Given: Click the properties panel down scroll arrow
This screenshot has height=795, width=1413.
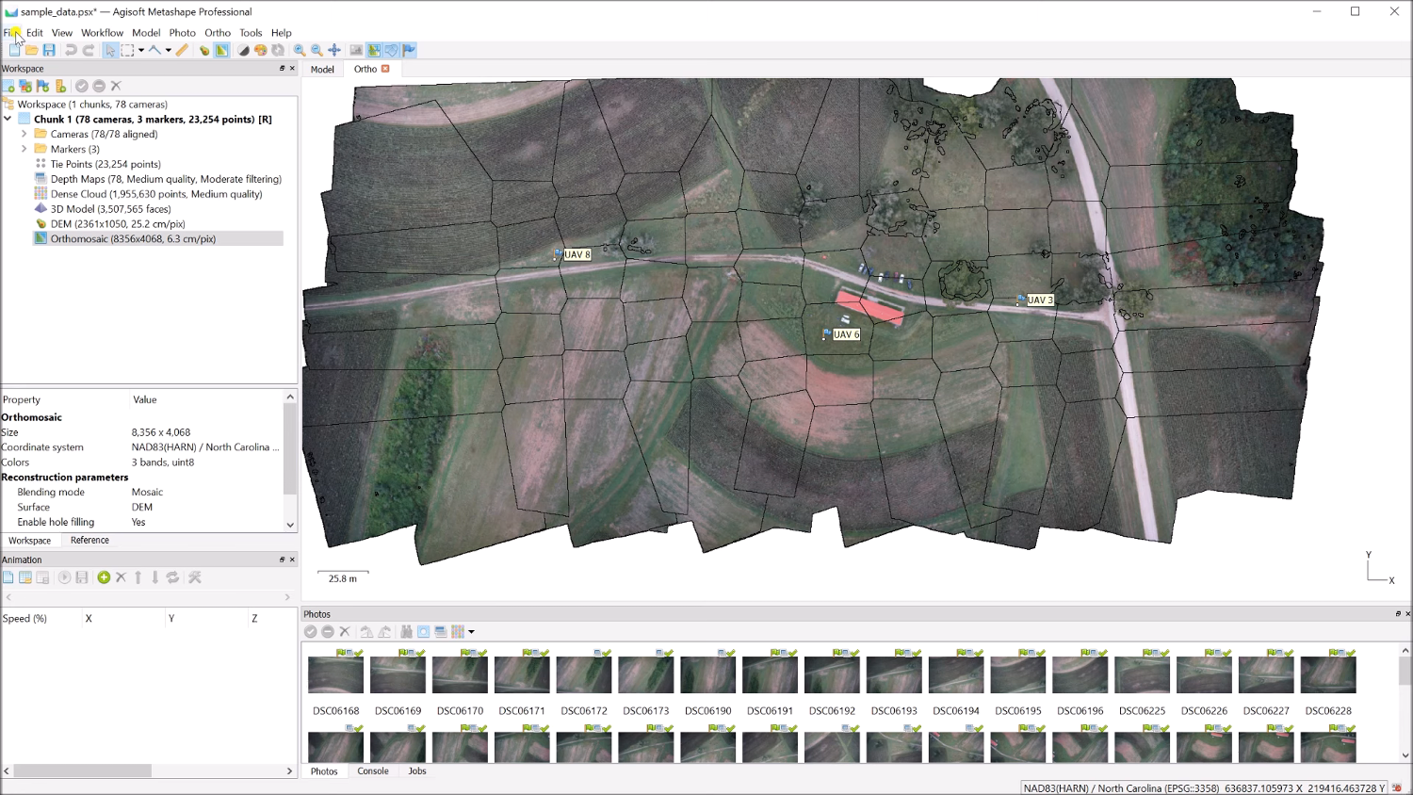Looking at the screenshot, I should point(290,525).
